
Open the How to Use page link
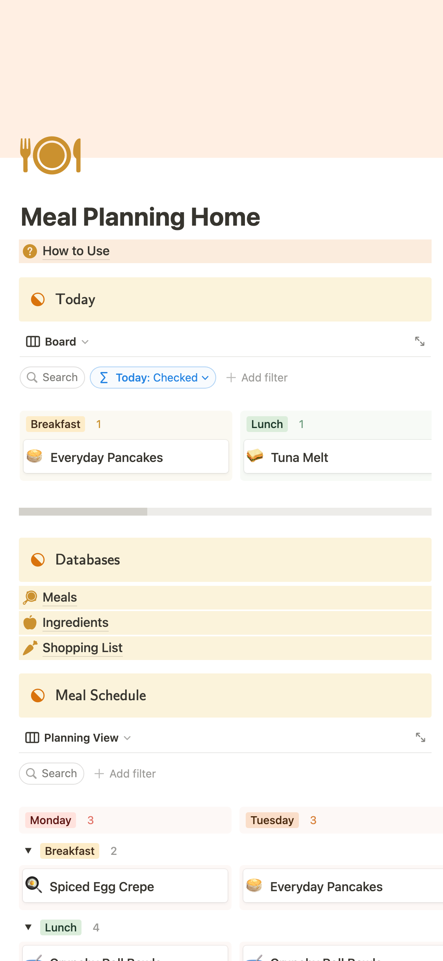coord(76,251)
